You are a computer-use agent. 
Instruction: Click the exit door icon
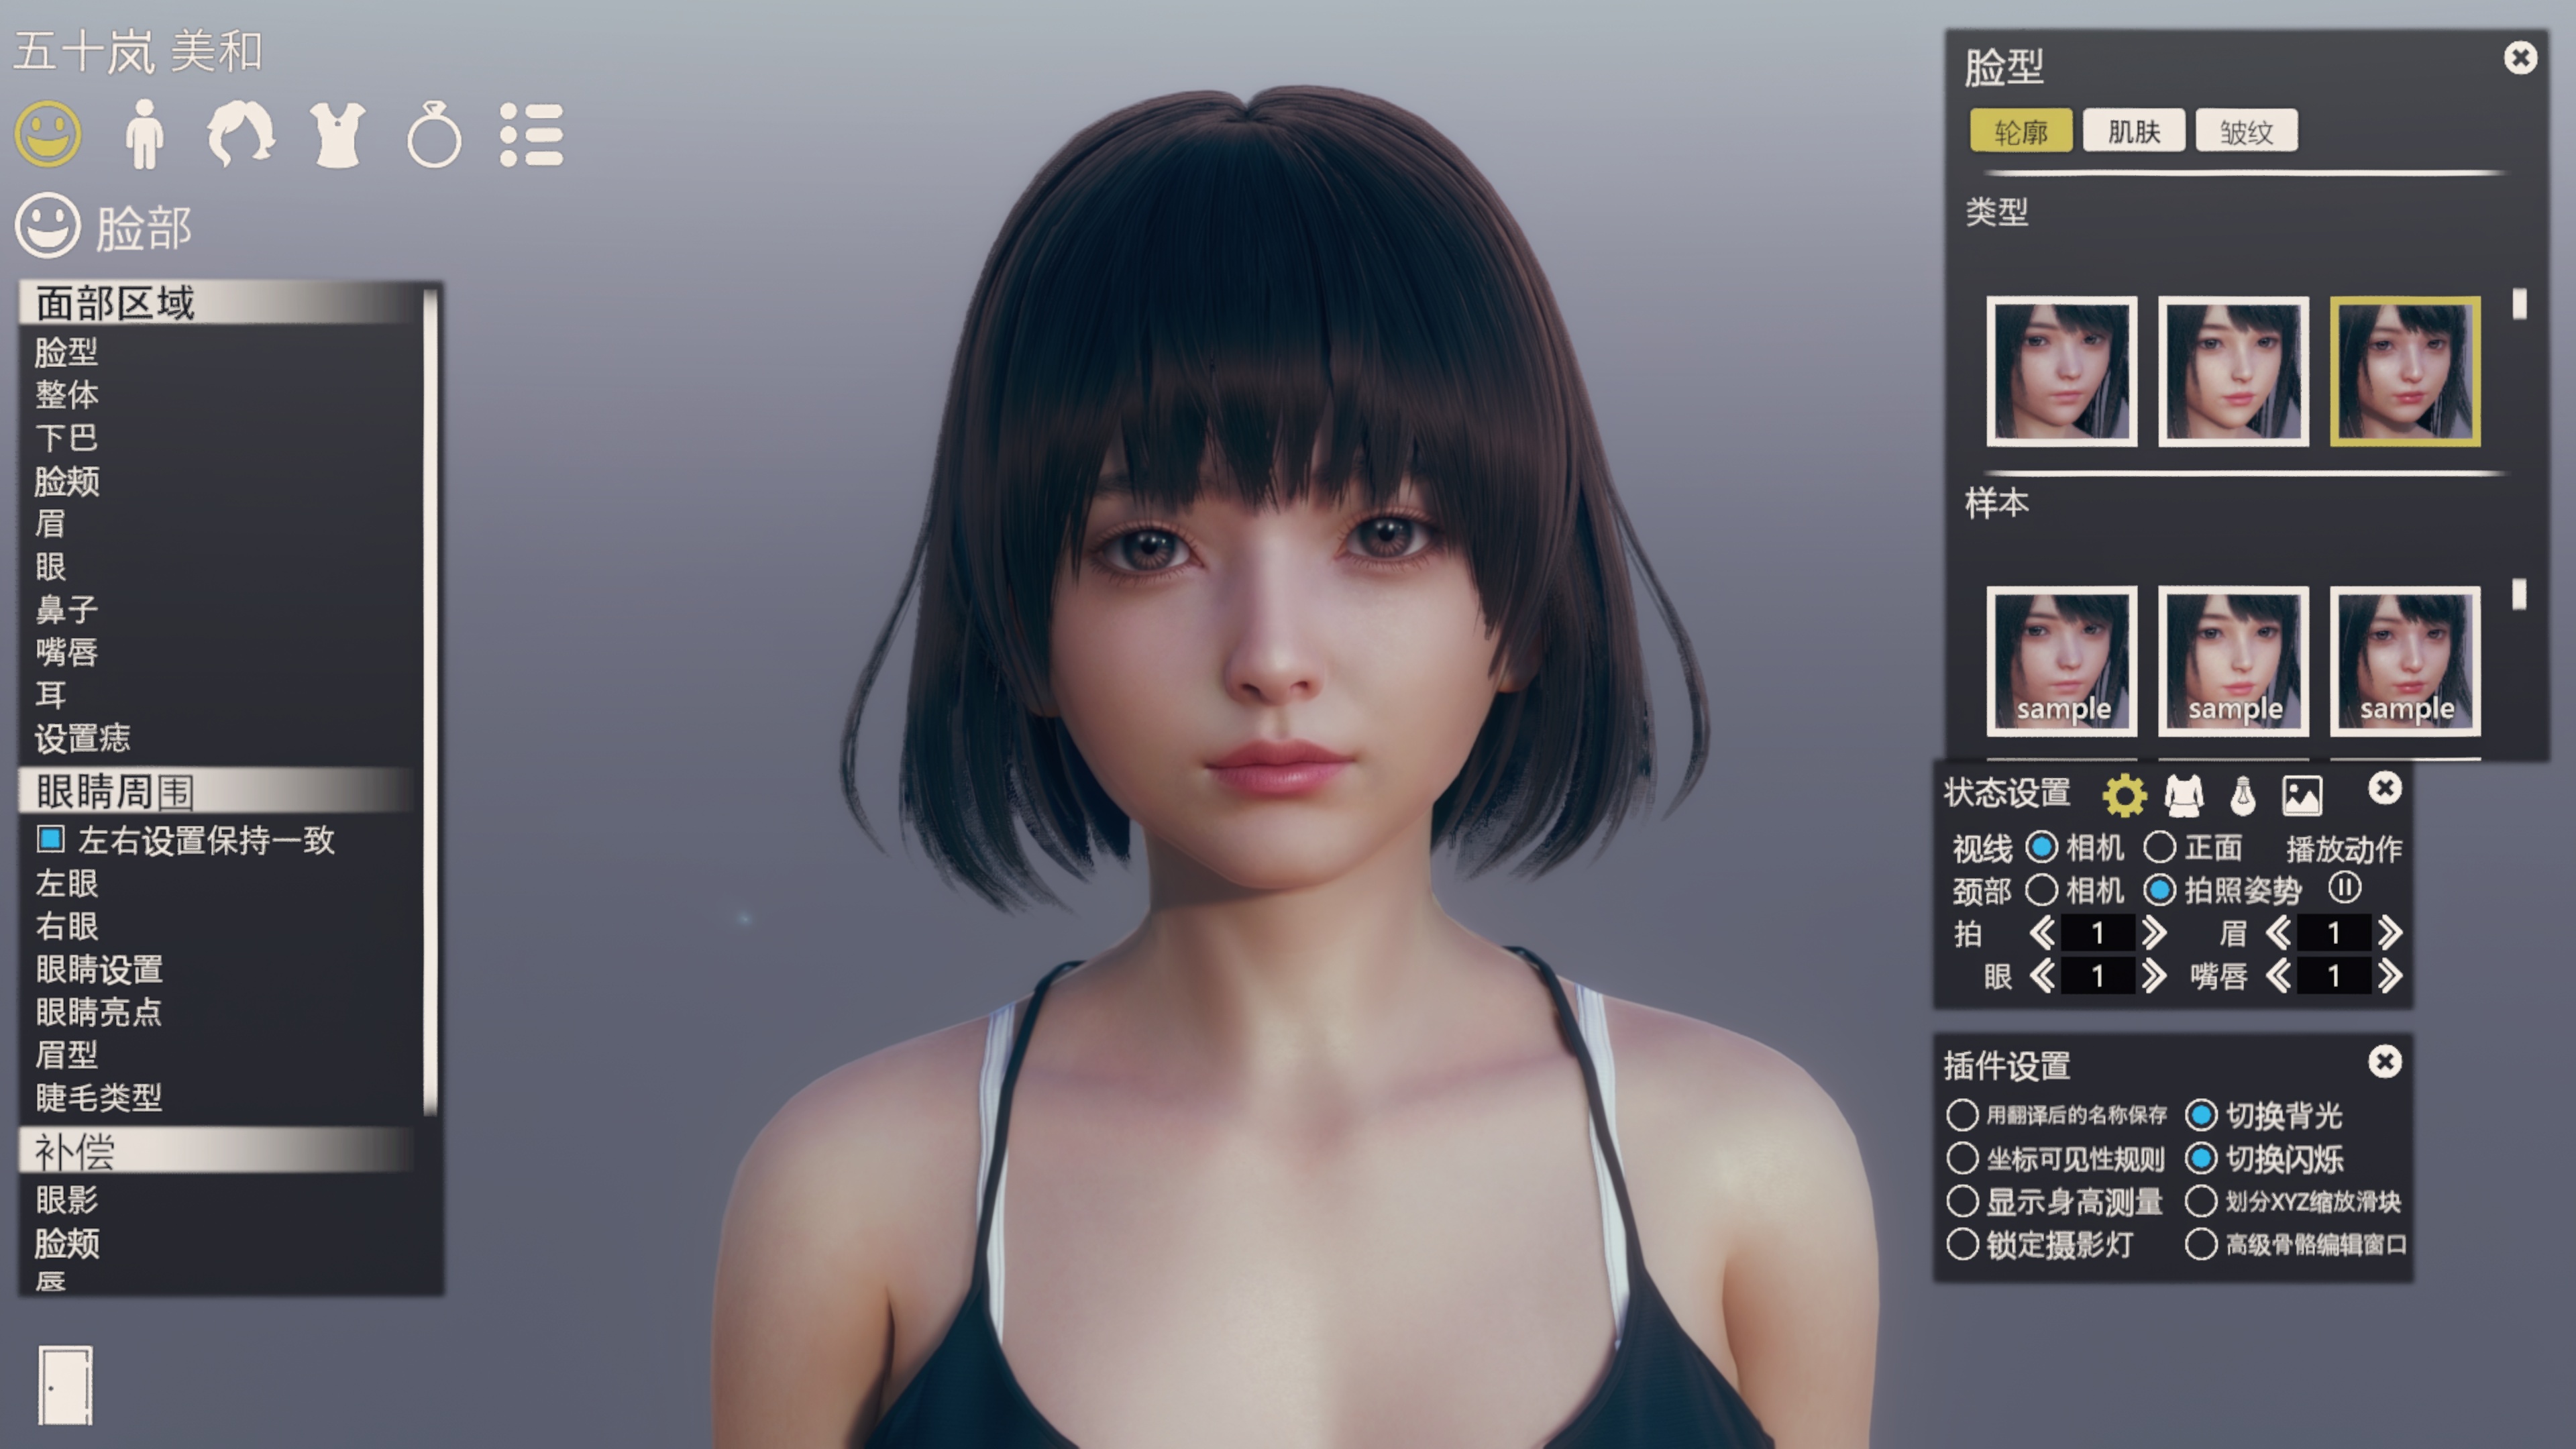coord(66,1384)
